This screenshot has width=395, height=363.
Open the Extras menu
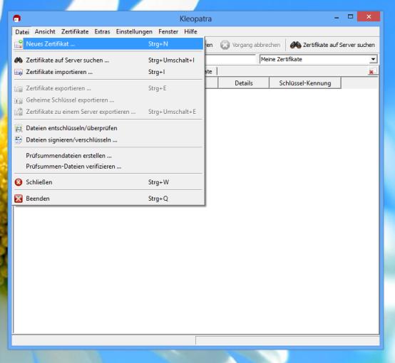point(102,32)
